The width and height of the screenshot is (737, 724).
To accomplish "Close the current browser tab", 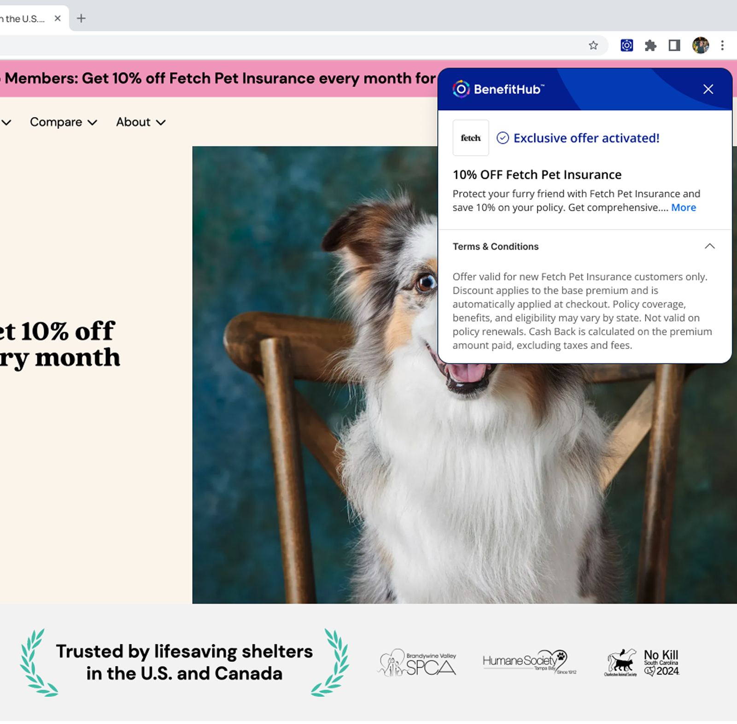I will coord(58,18).
